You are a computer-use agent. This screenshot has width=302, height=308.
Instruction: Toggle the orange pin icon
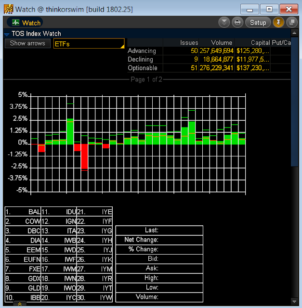click(278, 23)
